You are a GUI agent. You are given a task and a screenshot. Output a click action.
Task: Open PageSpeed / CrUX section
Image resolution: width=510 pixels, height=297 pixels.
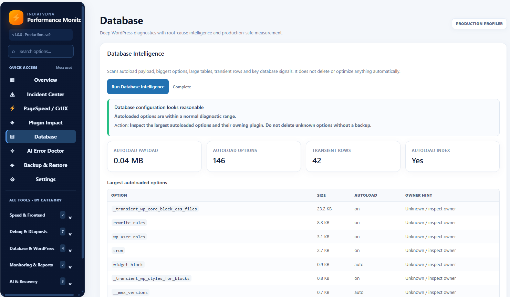(x=41, y=109)
